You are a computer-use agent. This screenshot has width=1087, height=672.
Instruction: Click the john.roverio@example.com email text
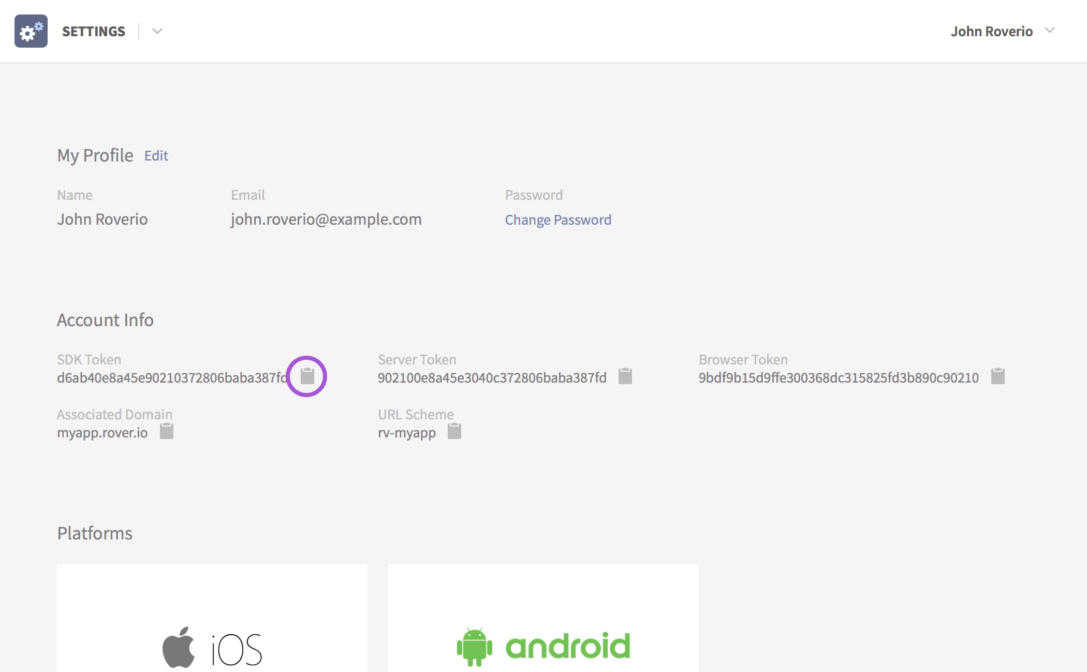(x=326, y=220)
